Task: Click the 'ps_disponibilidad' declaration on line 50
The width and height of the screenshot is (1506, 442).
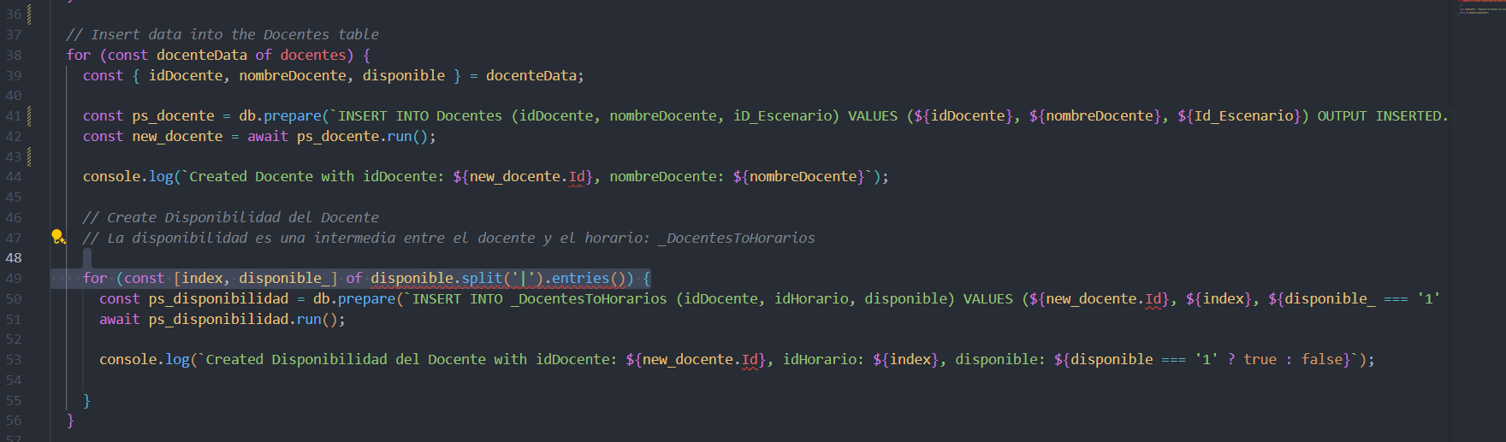Action: click(218, 298)
